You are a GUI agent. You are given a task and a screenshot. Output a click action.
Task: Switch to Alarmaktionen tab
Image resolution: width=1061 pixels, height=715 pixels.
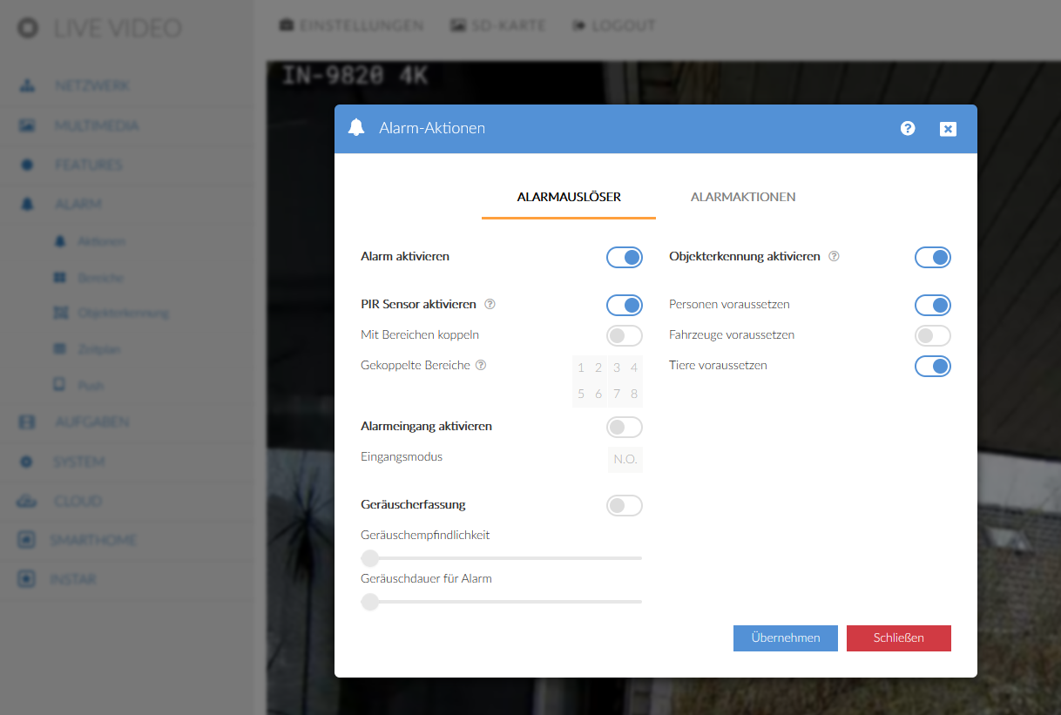[x=743, y=197]
